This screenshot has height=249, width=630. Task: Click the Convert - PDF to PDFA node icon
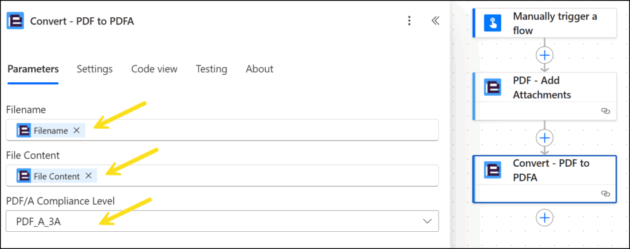click(493, 170)
